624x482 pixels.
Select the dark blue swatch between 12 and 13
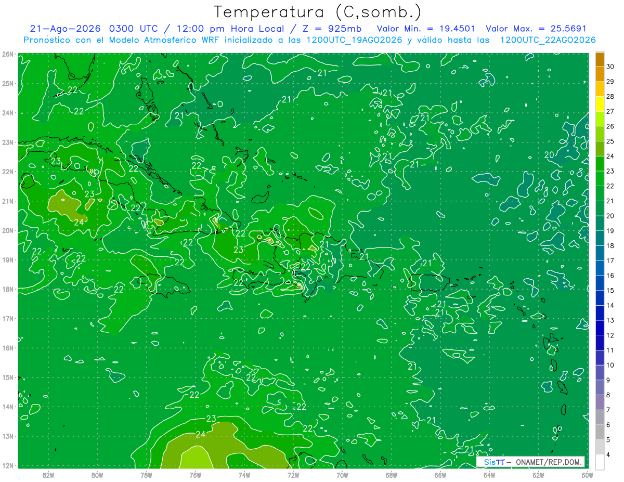600,327
